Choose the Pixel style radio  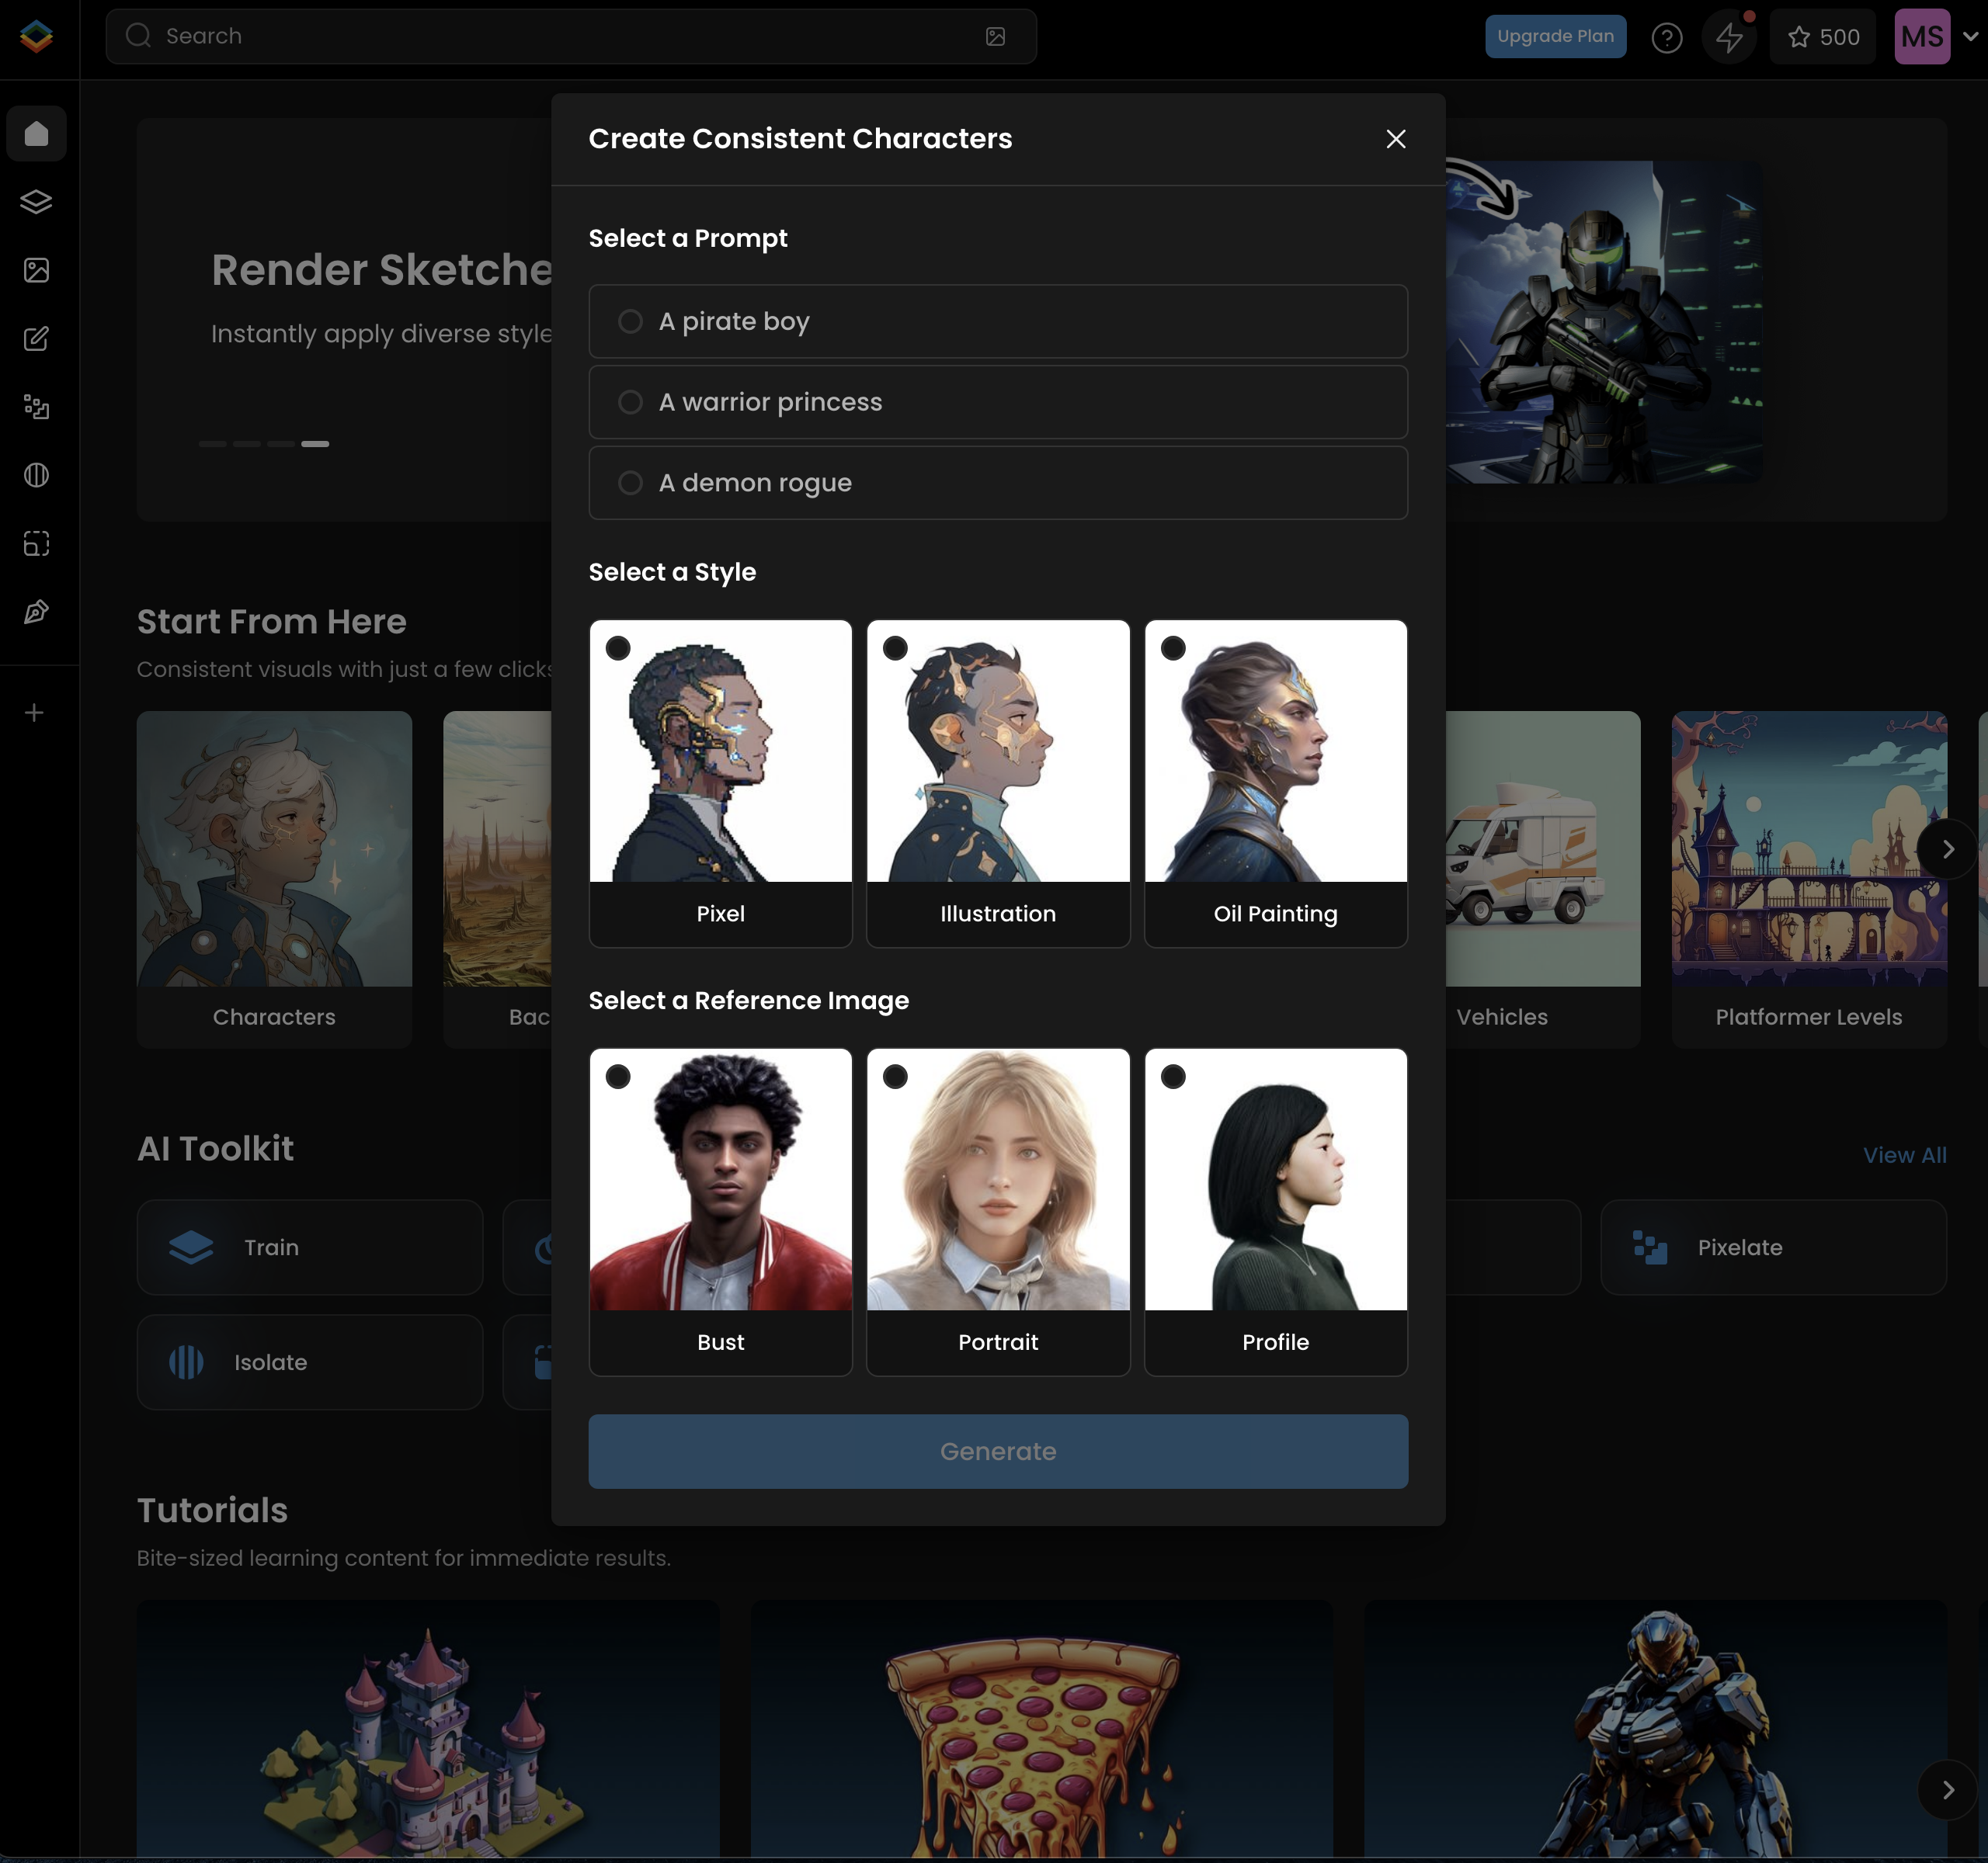[618, 649]
